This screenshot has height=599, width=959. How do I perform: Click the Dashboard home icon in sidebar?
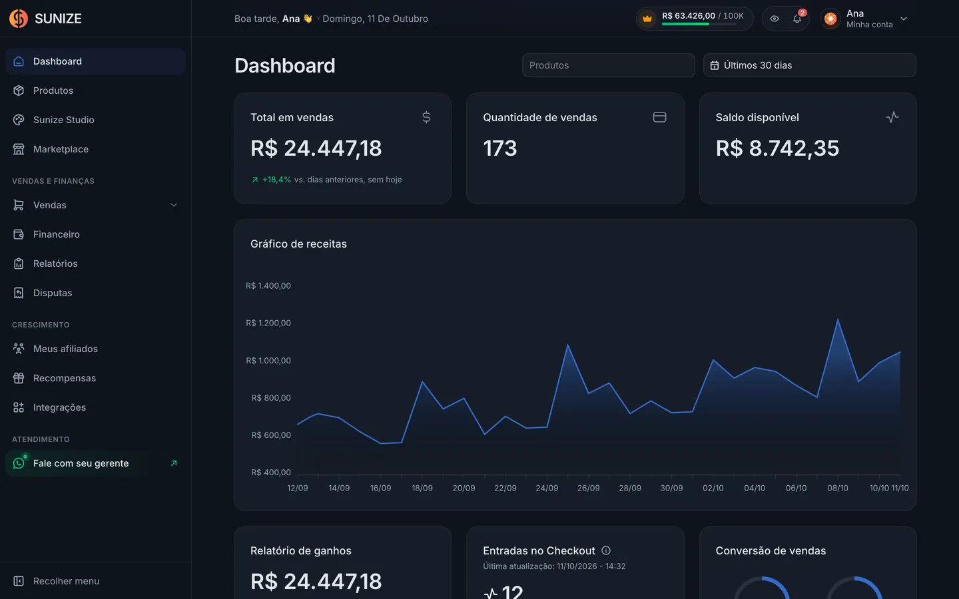(19, 61)
